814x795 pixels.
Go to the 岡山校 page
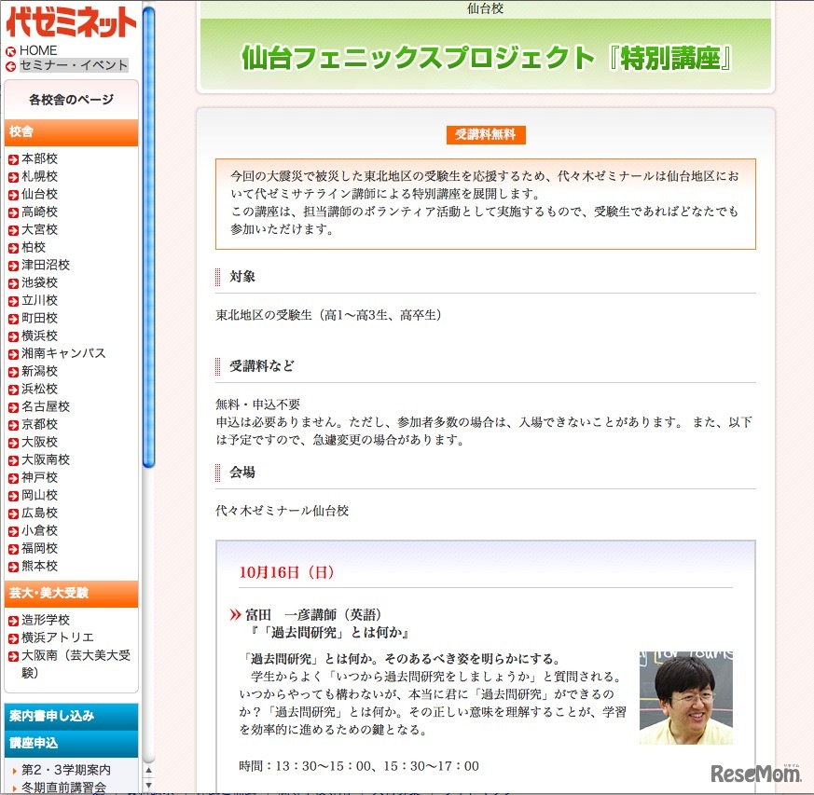tap(39, 495)
